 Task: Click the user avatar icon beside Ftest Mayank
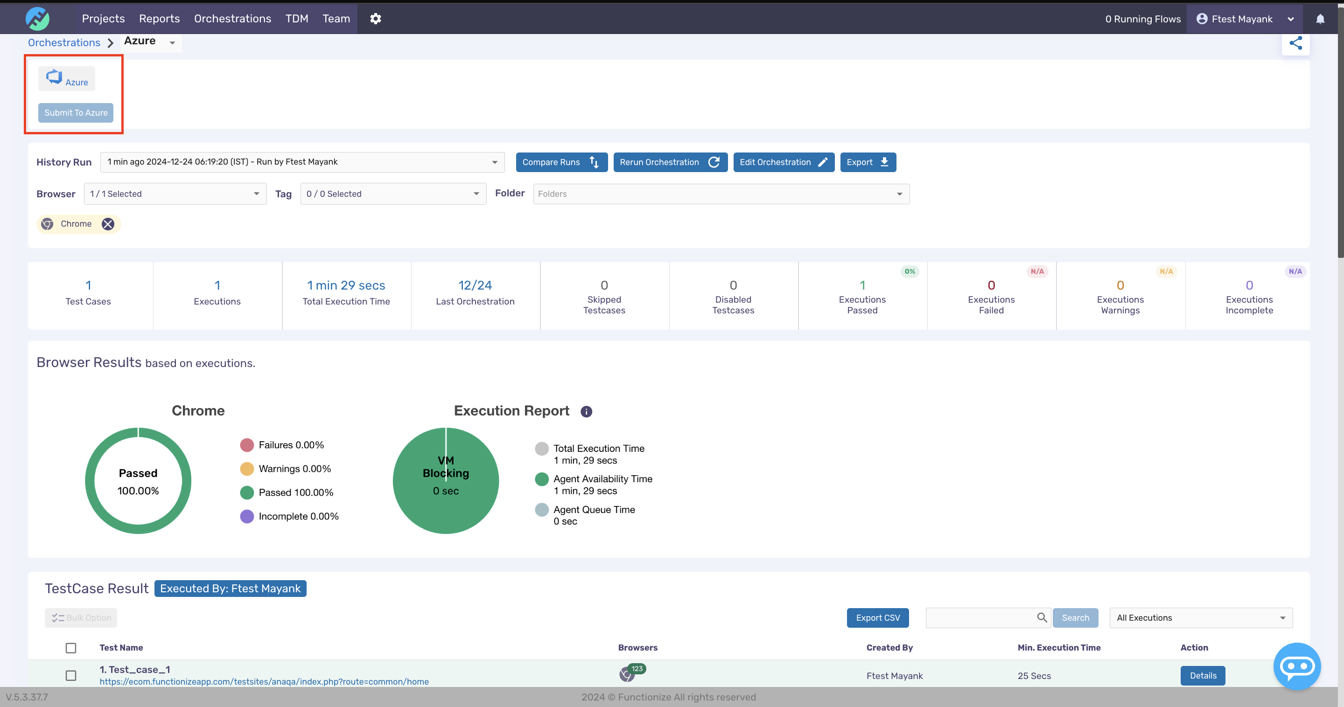click(x=1202, y=19)
